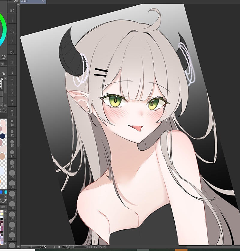
Task: Select the 0.7 brush size preset
Action: 12,9
